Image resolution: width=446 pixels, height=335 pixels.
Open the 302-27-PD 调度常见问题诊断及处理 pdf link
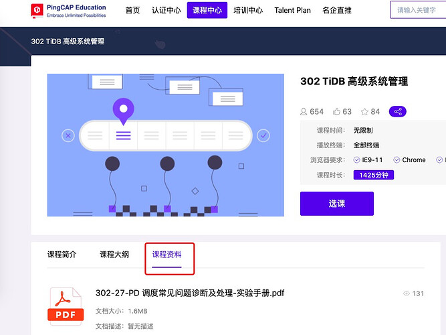(190, 293)
